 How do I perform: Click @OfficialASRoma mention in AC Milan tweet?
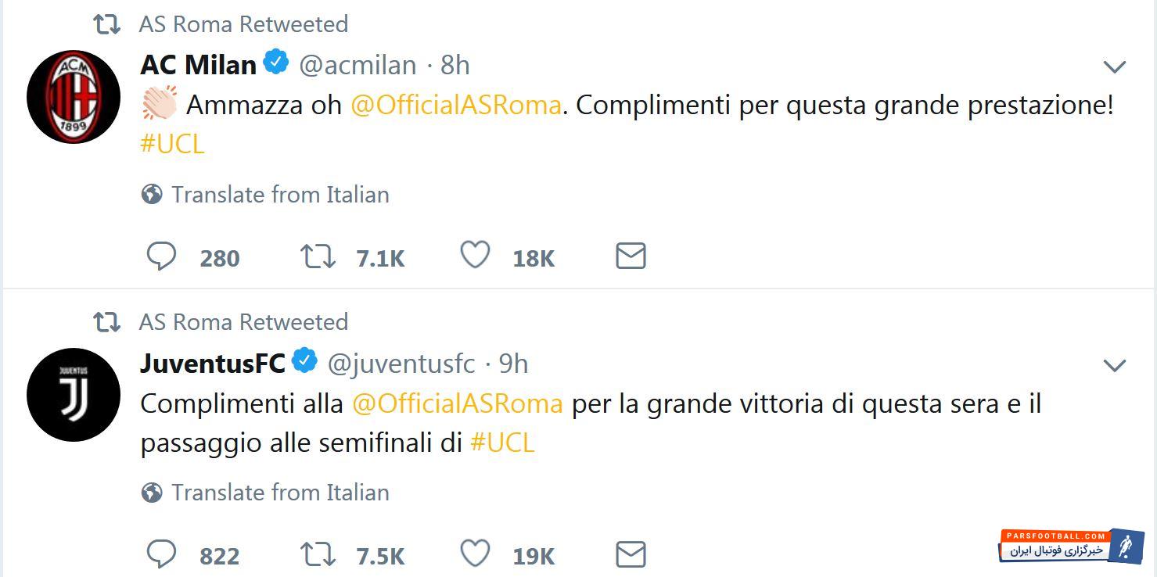(456, 105)
